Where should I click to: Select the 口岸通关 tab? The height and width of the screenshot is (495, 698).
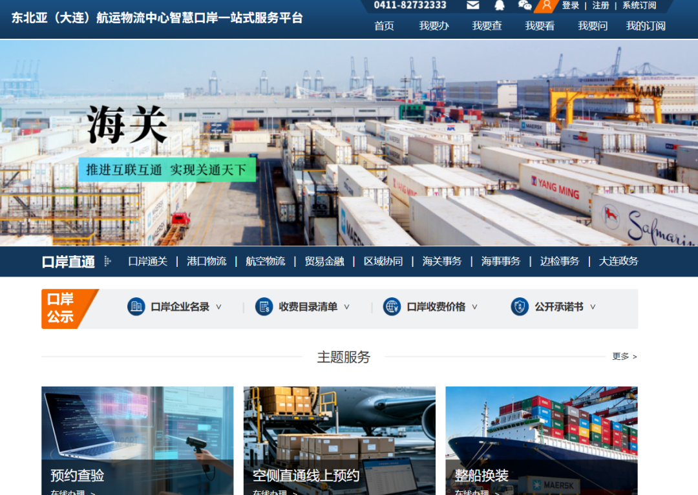point(148,261)
